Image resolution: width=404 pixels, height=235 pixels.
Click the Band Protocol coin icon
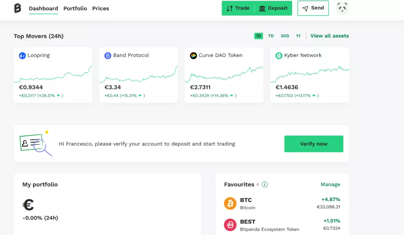[108, 56]
